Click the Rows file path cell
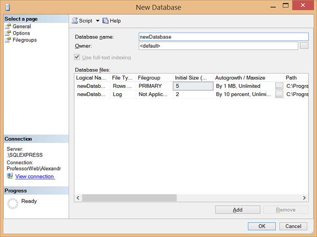 point(296,86)
